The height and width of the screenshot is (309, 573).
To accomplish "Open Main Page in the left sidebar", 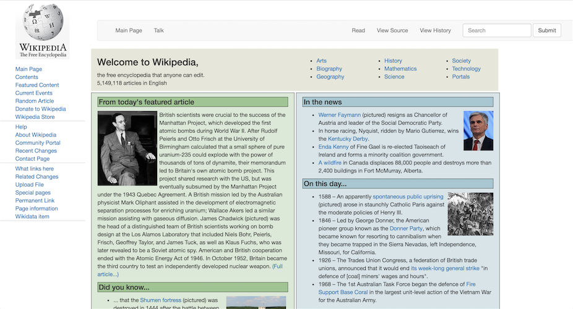I will [28, 69].
